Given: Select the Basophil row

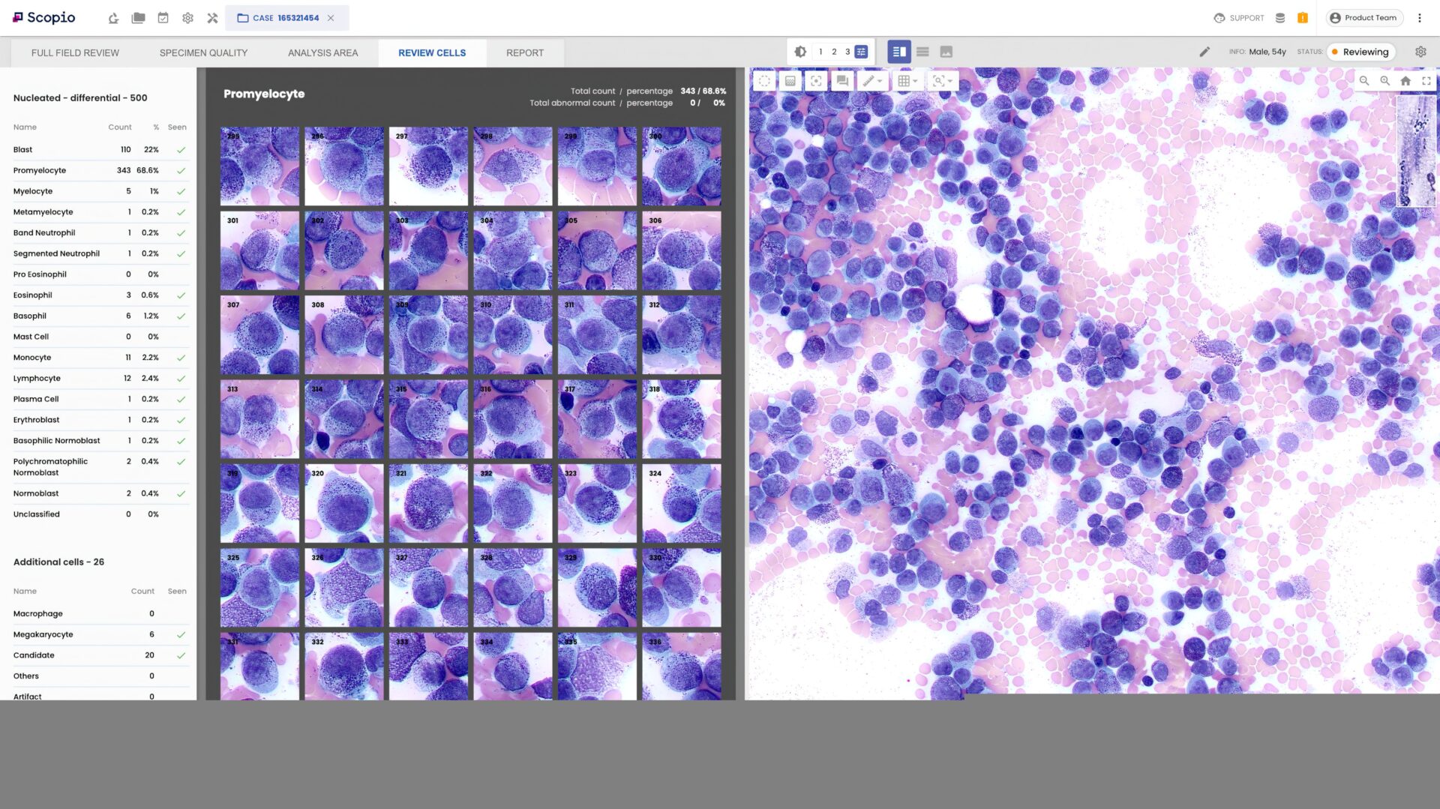Looking at the screenshot, I should click(100, 316).
